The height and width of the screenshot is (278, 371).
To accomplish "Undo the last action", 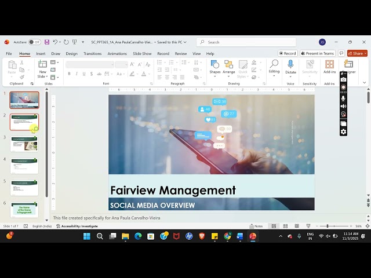I will pyautogui.click(x=55, y=42).
